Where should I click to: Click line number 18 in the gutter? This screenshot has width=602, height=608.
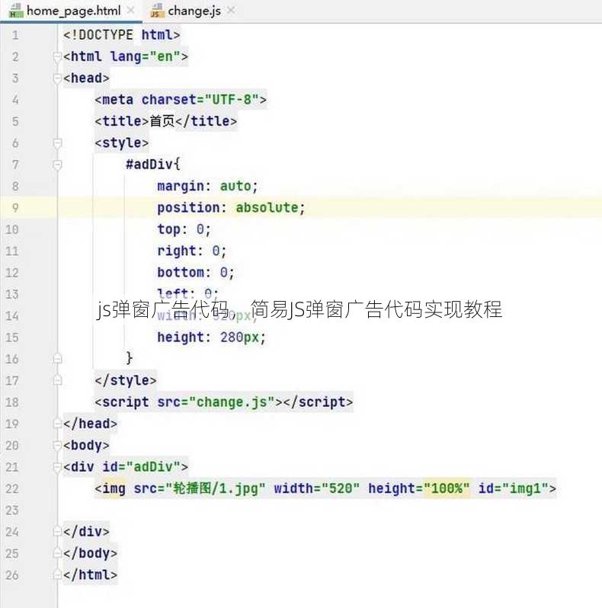click(x=12, y=402)
